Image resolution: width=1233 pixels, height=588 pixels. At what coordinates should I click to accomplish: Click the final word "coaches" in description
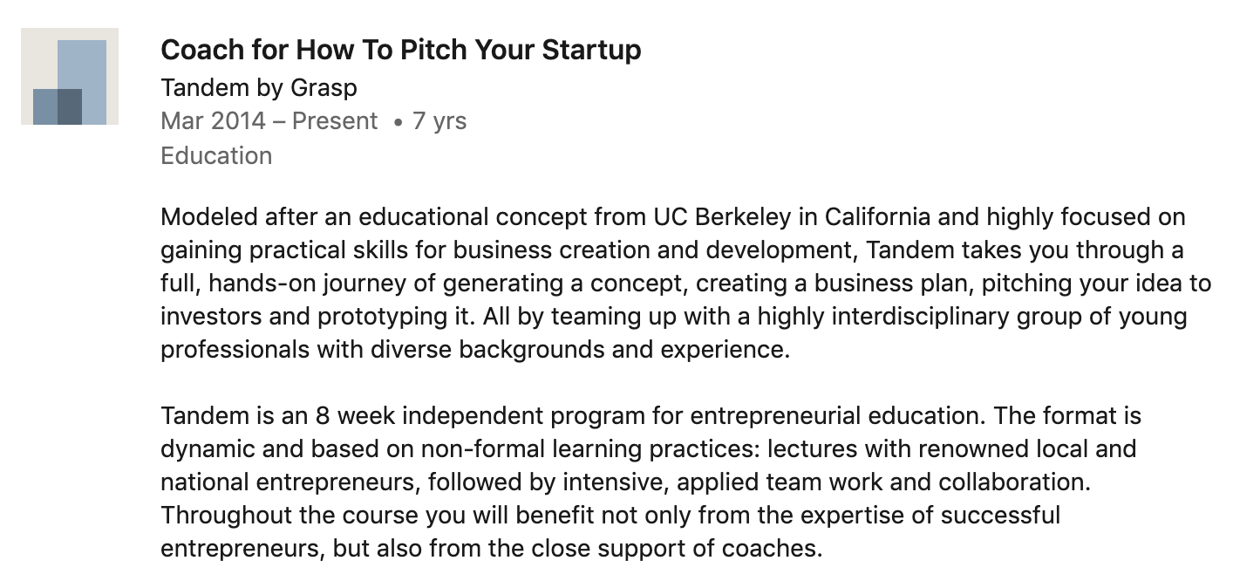tap(776, 549)
